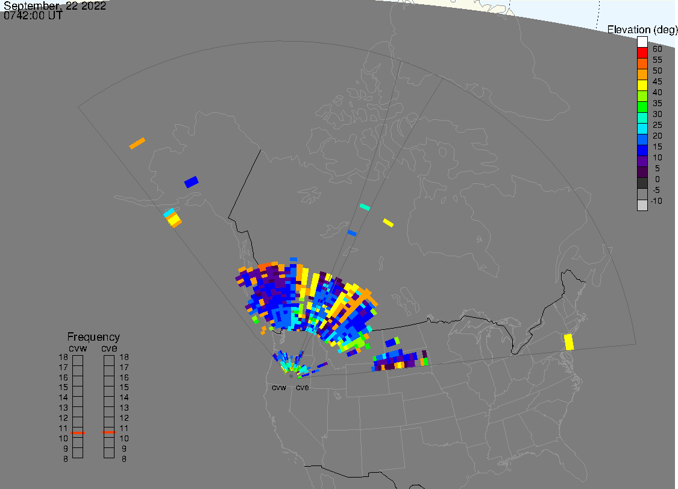This screenshot has height=489, width=678.
Task: Click the isolated yellow echo east of teal echo
Action: click(x=388, y=222)
